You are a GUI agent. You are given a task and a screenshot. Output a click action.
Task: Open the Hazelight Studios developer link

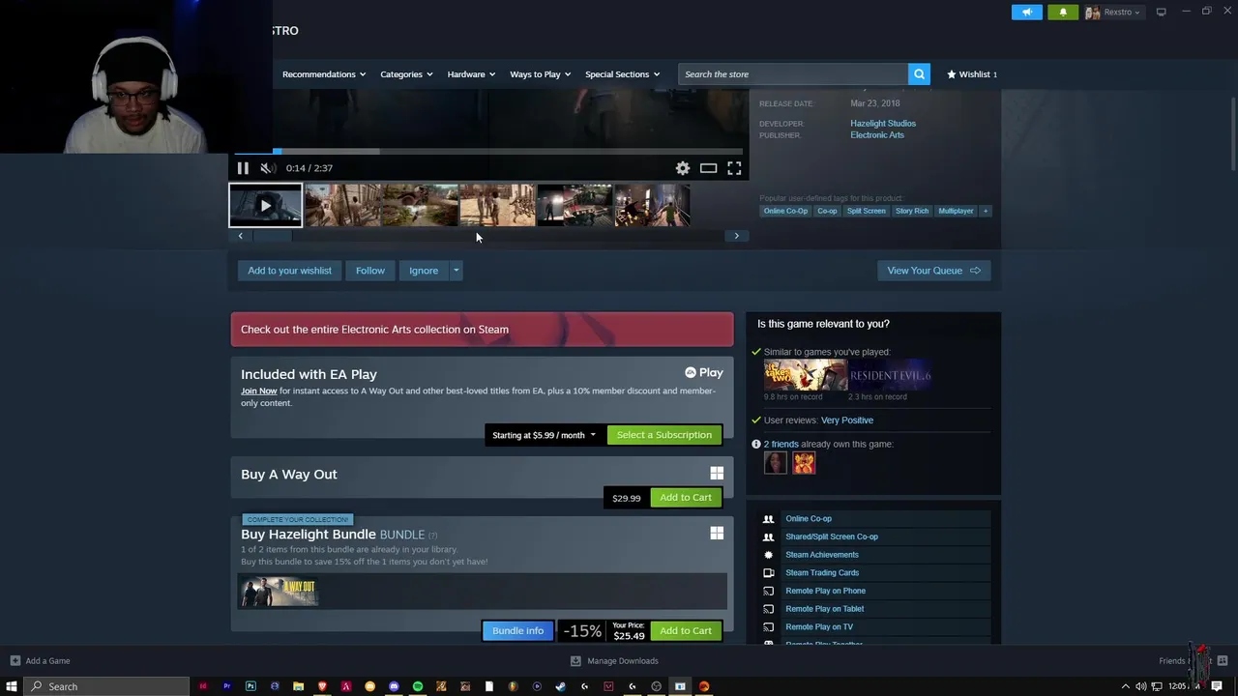(882, 124)
